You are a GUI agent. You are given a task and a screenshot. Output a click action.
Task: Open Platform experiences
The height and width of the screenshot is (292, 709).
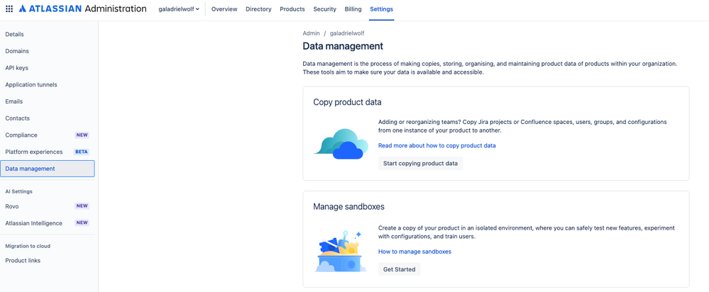[48, 152]
